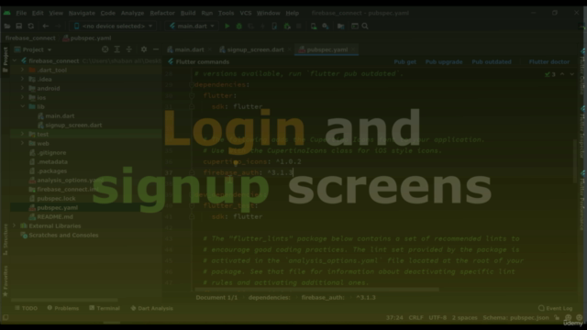This screenshot has width=587, height=330.
Task: Click the green Run button
Action: tap(227, 26)
